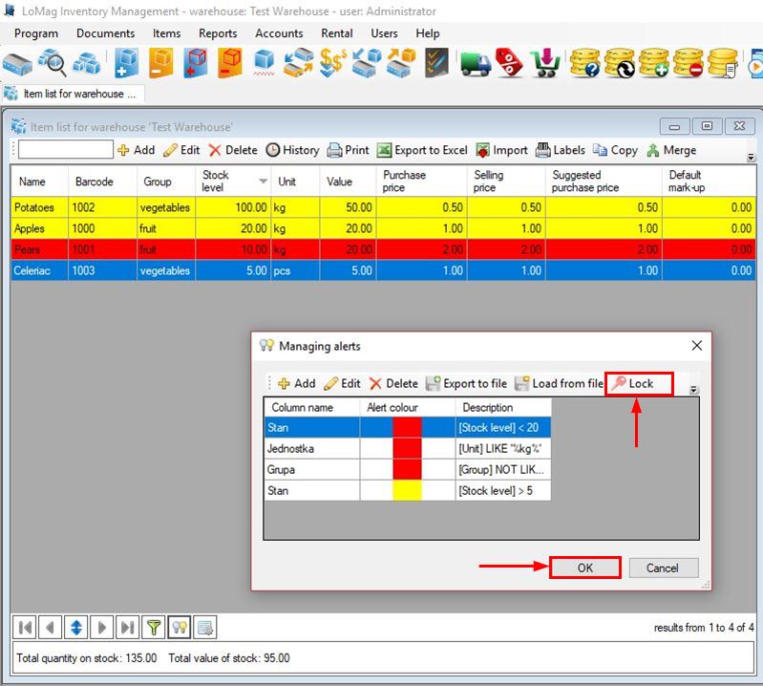
Task: Click the coins with red minus icon
Action: click(689, 63)
